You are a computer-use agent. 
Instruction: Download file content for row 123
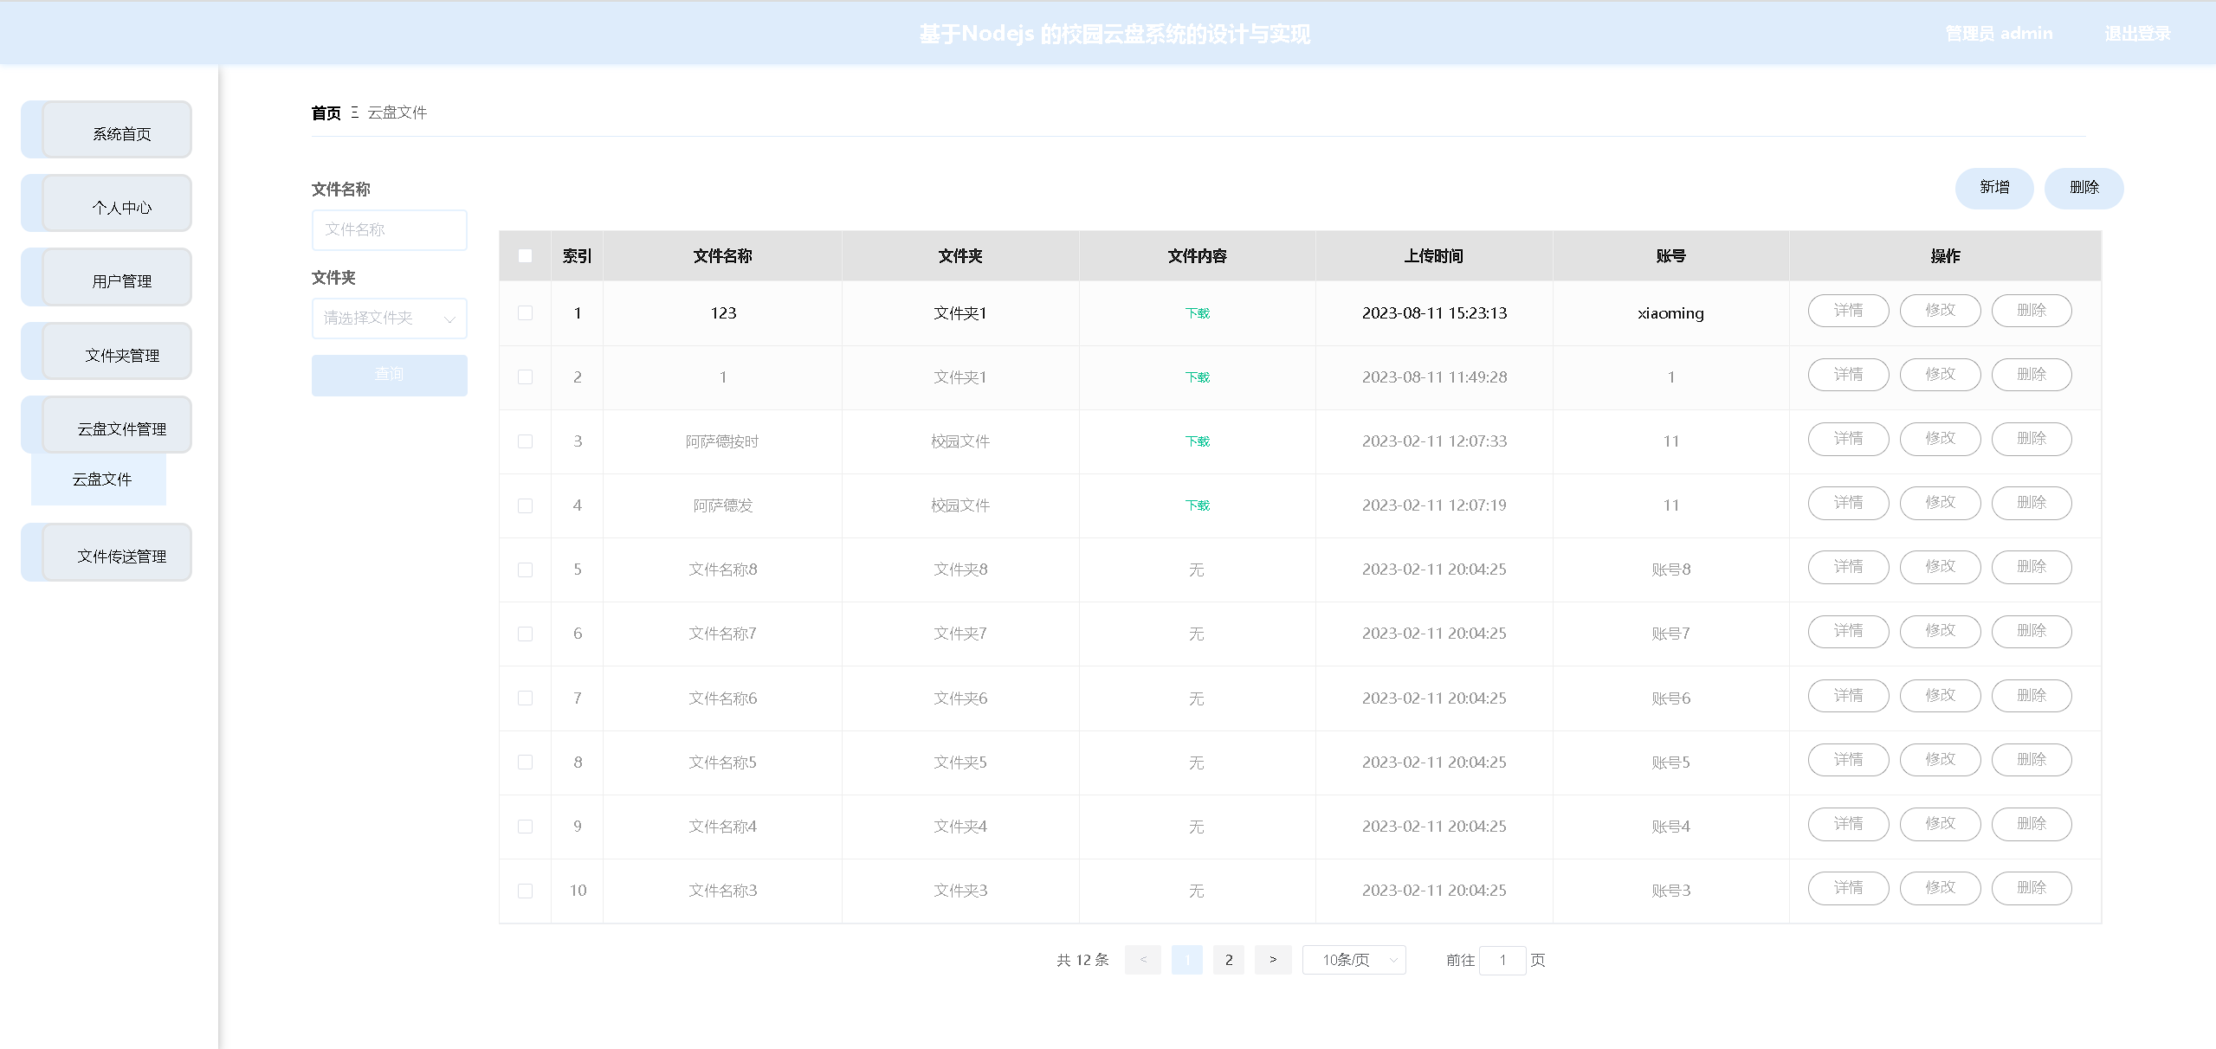[x=1197, y=313]
